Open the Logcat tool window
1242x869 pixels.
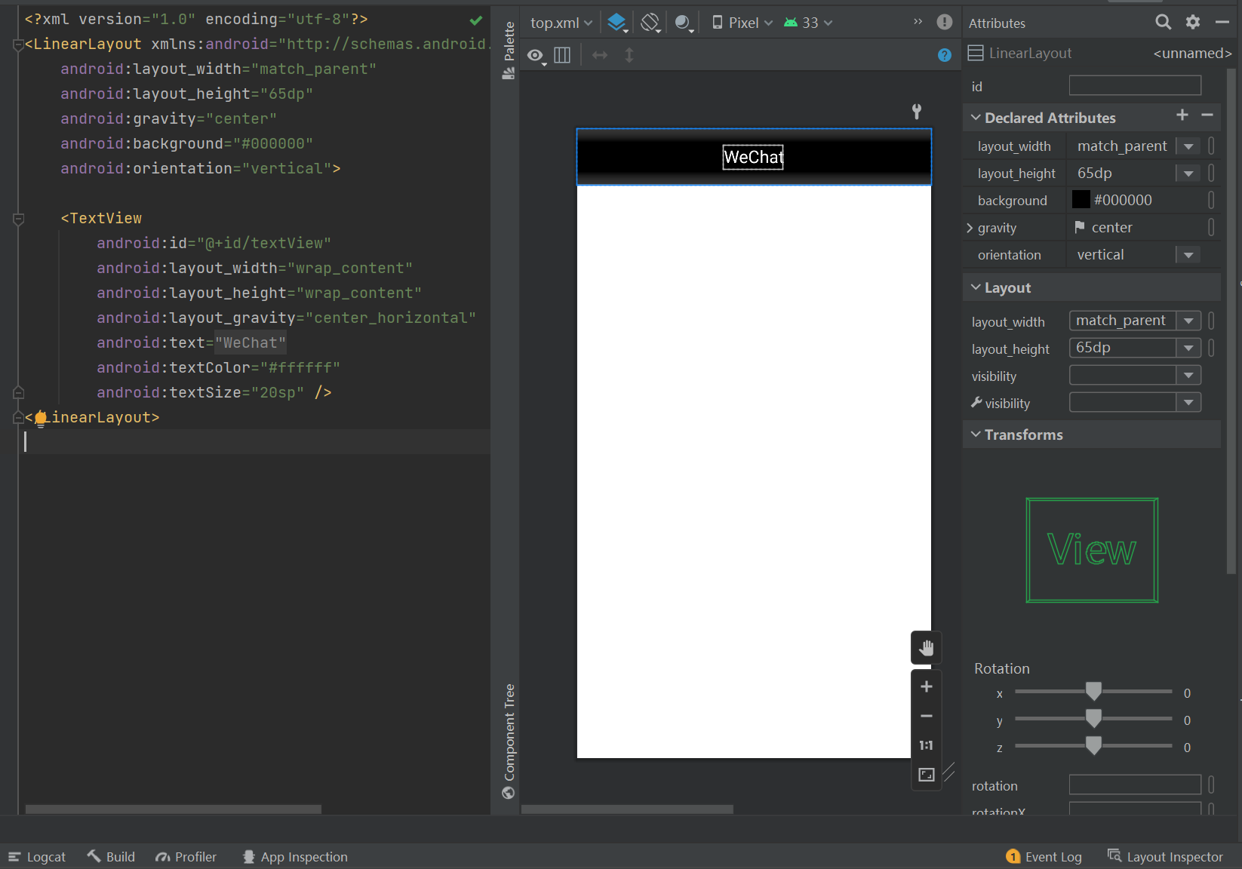coord(37,857)
